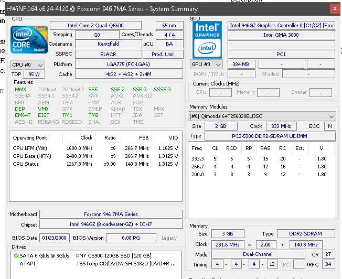
Task: Click the Foxconn 946 7MA Series motherboard field
Action: pos(111,214)
